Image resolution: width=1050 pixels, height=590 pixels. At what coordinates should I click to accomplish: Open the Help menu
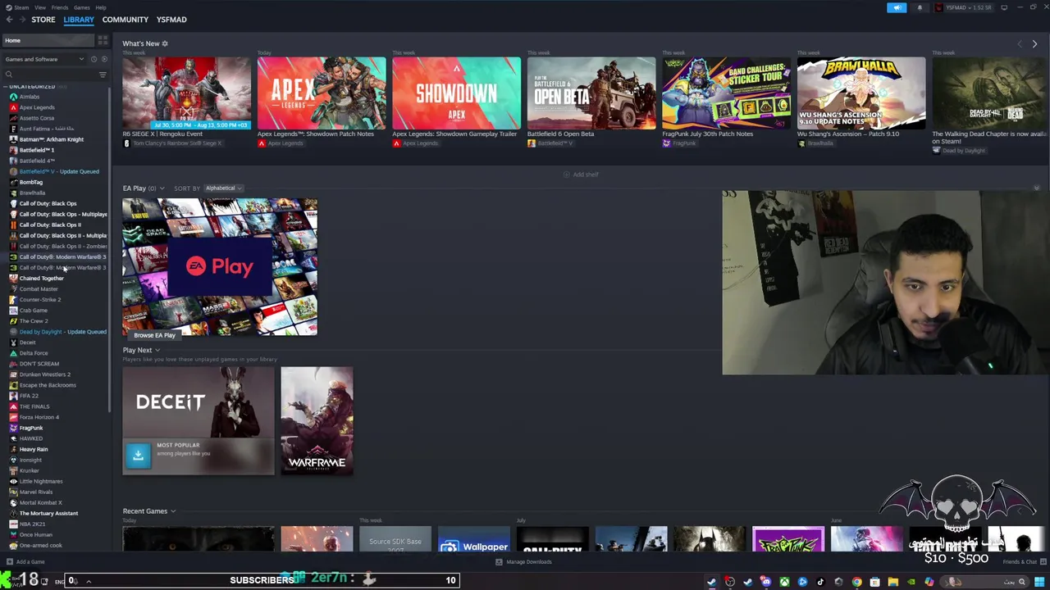coord(100,7)
